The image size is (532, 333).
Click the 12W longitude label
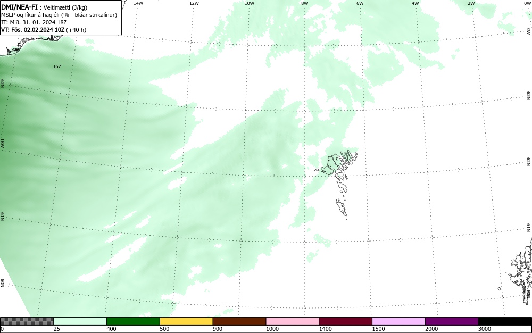click(x=194, y=3)
